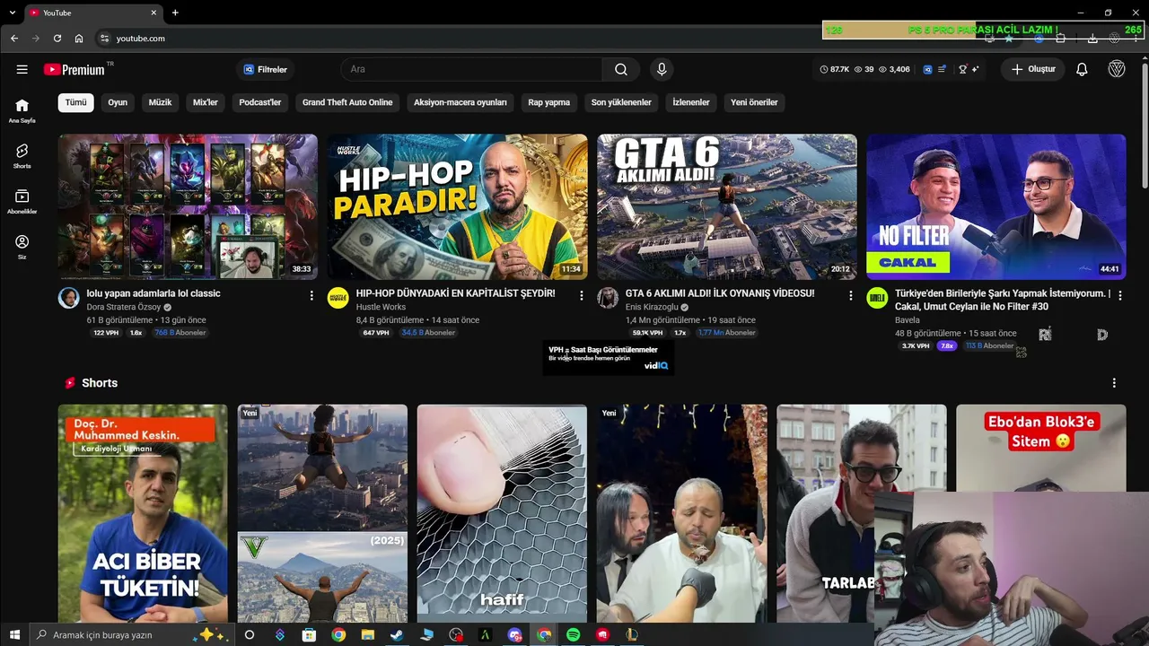Open Shorts from the left sidebar
The height and width of the screenshot is (646, 1149).
coord(22,156)
